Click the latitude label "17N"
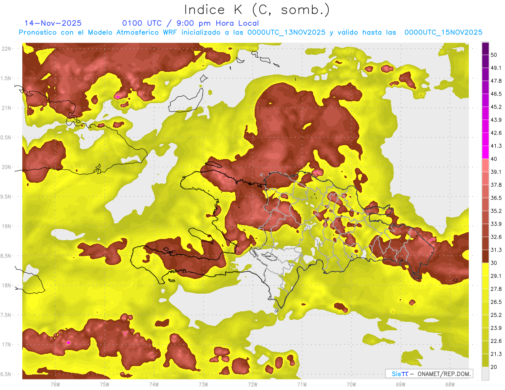This screenshot has width=505, height=390. (6, 345)
